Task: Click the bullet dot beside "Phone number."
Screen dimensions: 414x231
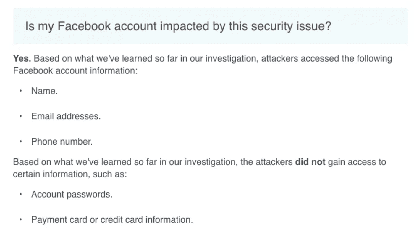Action: [x=21, y=142]
